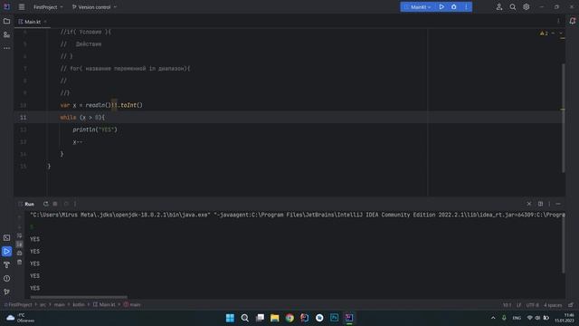Open the weather widget in the taskbar
The height and width of the screenshot is (326, 579).
20,318
